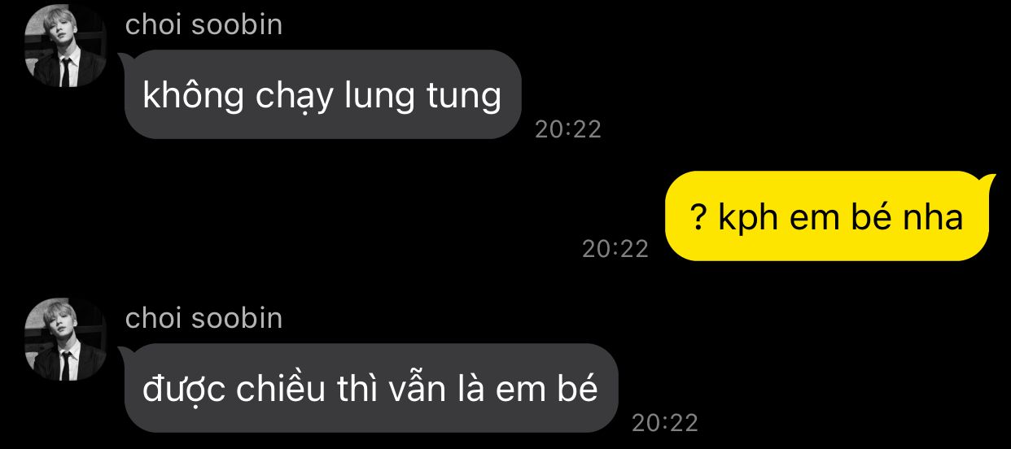Open the "choi soobin" name above "không chạy lung tung"
This screenshot has width=1011, height=449.
pyautogui.click(x=204, y=24)
